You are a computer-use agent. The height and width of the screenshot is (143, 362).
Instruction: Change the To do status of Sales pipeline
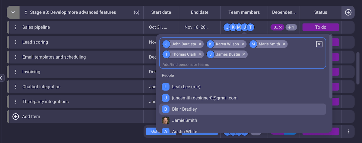(x=321, y=27)
